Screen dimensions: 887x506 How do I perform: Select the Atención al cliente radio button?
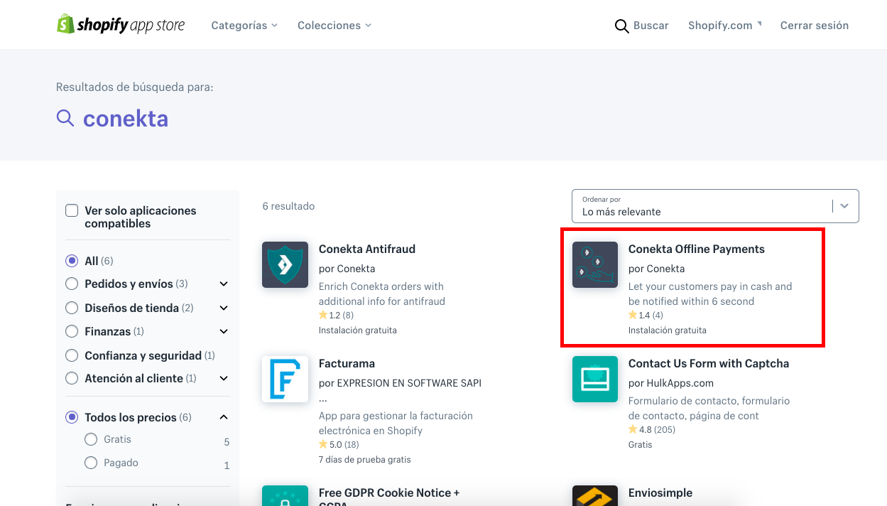click(72, 378)
